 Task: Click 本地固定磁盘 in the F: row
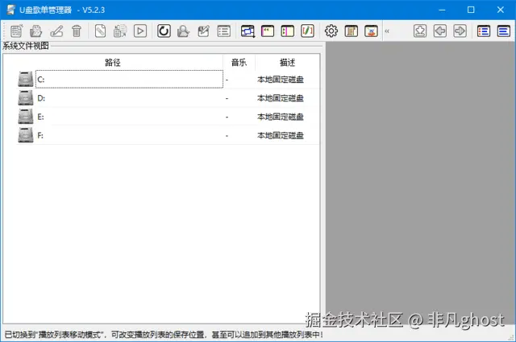(x=281, y=136)
